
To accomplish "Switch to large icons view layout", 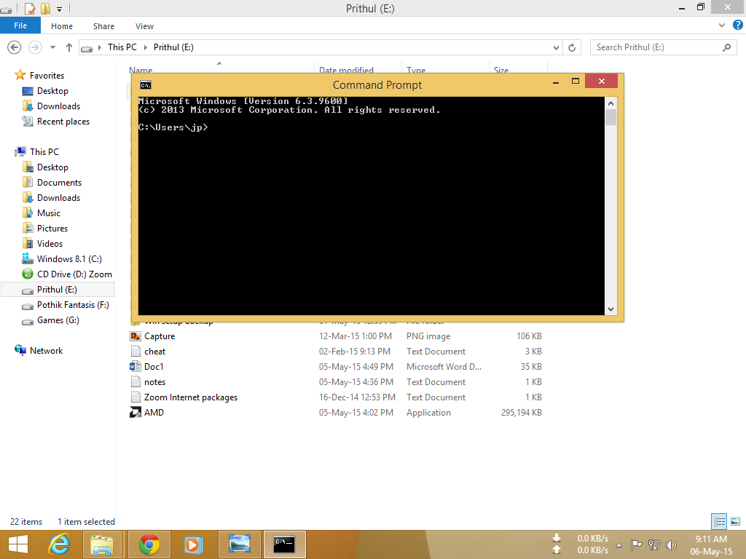I will pyautogui.click(x=735, y=521).
